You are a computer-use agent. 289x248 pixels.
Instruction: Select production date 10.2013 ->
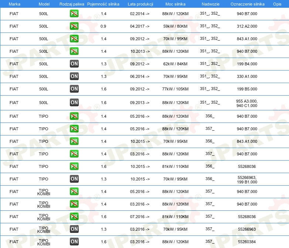click(140, 51)
